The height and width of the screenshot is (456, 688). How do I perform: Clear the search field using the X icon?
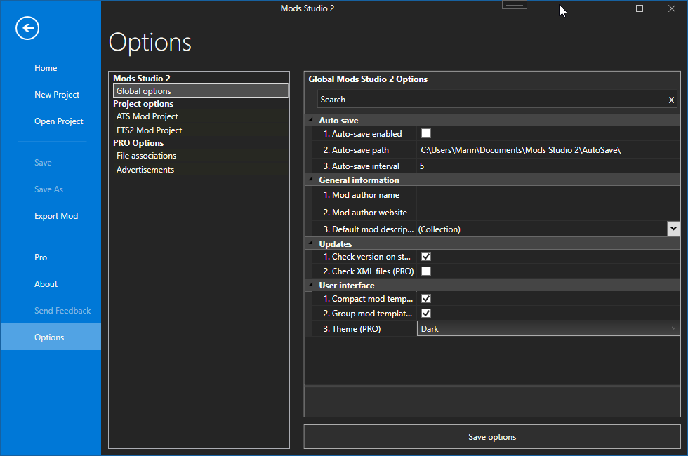click(671, 99)
